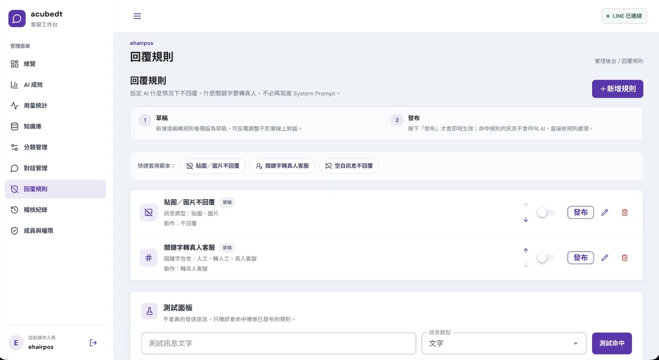Edit the 關鍵字轉真人客服 rule pencil icon
This screenshot has height=360, width=659.
(604, 258)
